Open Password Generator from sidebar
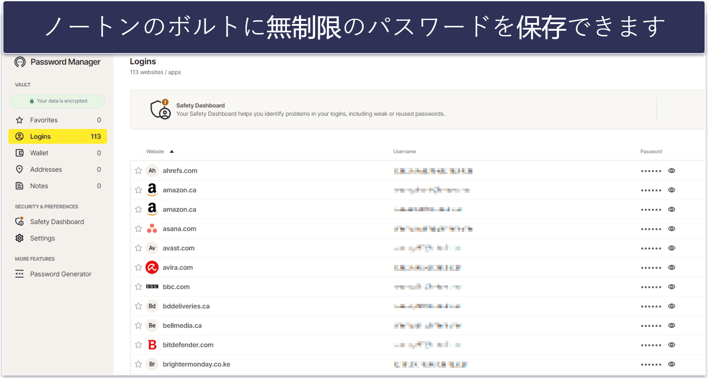 [x=58, y=274]
